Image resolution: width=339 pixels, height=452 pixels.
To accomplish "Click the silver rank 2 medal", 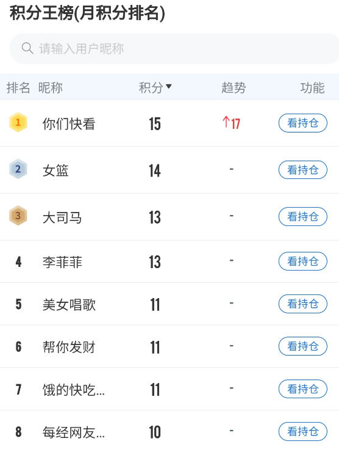I will (x=18, y=169).
